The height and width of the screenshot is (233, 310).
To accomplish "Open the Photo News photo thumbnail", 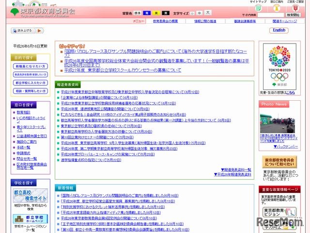I will [x=278, y=123].
